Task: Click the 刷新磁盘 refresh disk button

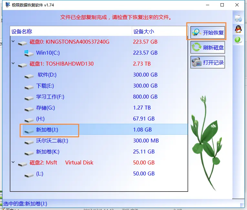Action: (x=208, y=47)
